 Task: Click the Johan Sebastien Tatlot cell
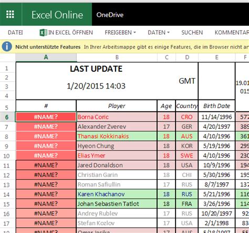(117, 204)
